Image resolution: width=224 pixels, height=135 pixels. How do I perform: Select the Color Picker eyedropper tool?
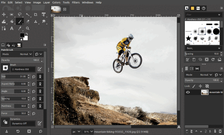[20, 28]
